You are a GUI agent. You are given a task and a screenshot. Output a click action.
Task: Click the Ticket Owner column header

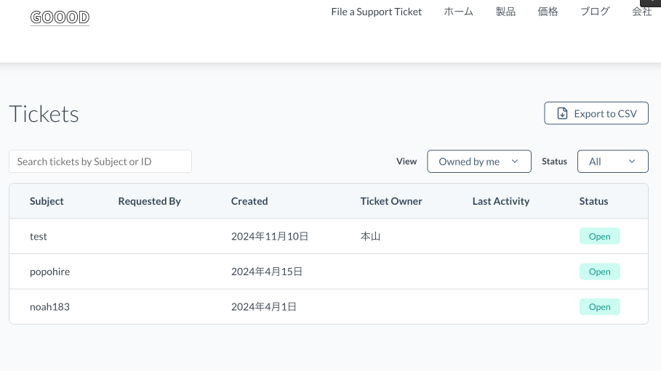click(390, 201)
